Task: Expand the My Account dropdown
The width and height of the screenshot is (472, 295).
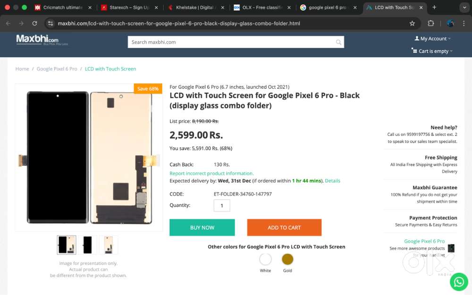Action: click(x=432, y=39)
